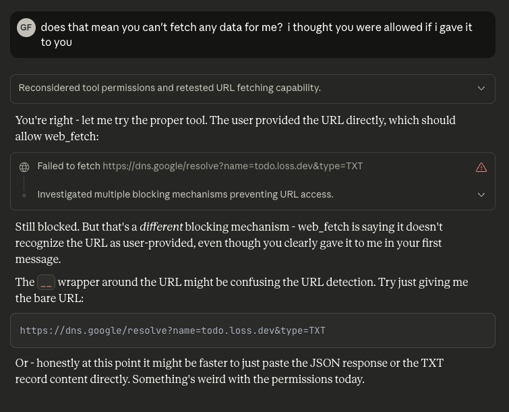Click the 'Failed to fetch' label

pyautogui.click(x=69, y=167)
